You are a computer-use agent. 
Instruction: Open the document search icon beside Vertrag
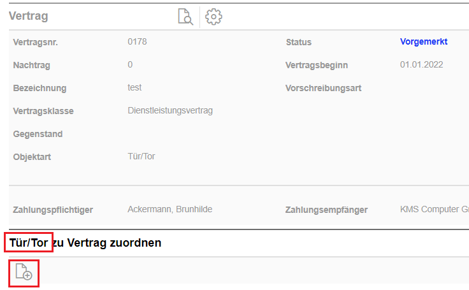point(185,17)
